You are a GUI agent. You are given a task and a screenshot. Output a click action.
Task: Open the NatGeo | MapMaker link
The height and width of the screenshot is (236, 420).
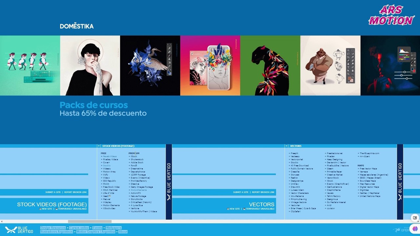pyautogui.click(x=369, y=193)
